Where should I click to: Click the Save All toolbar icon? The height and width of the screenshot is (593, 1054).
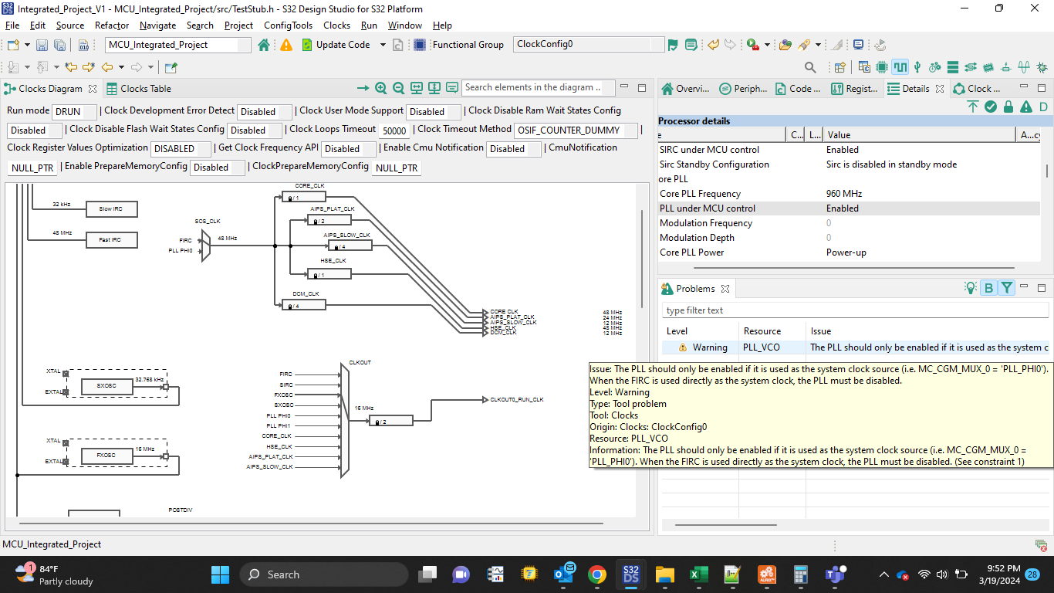(59, 45)
